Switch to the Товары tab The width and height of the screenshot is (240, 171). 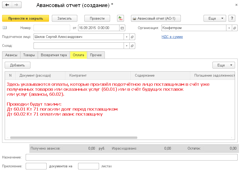(29, 55)
